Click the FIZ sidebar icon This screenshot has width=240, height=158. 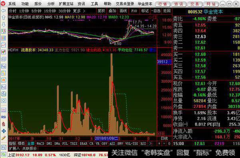coord(4,87)
